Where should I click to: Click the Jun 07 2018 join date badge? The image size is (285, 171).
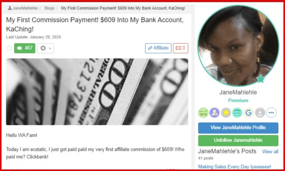tap(203, 112)
